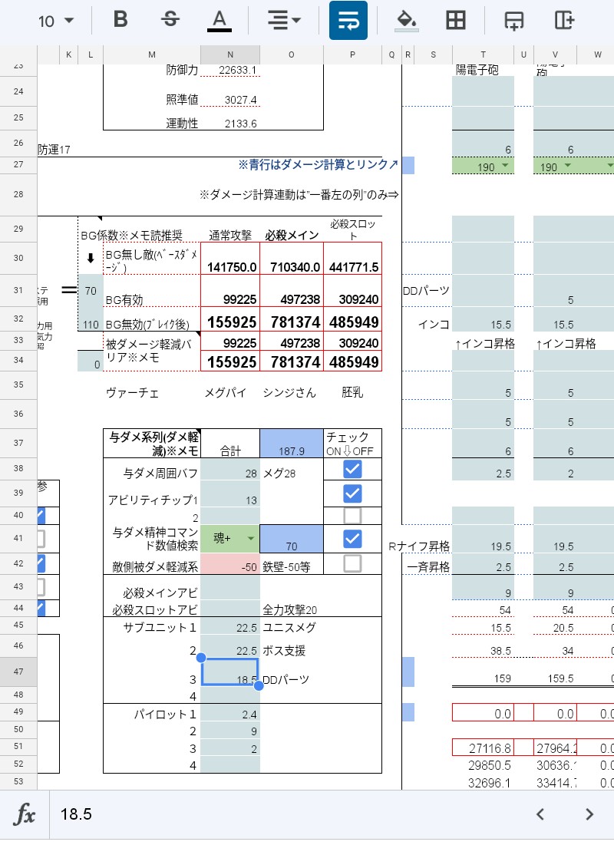Toggle text wrapping button

(x=348, y=21)
